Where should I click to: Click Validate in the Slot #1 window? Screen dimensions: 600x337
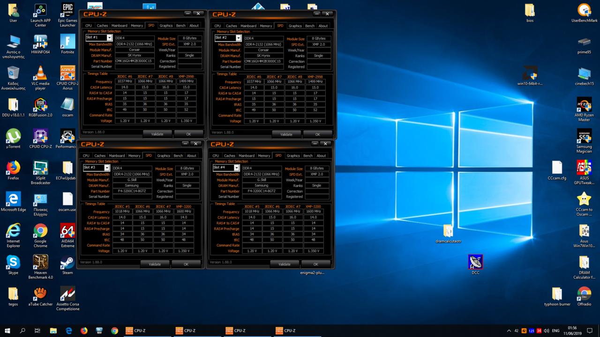157,134
